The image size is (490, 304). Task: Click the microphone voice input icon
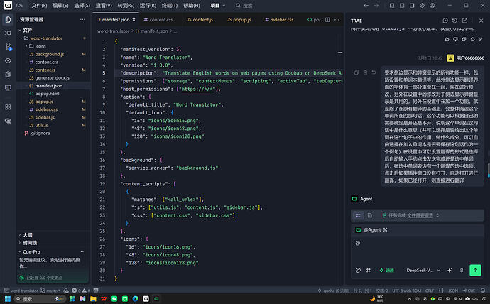point(462,270)
